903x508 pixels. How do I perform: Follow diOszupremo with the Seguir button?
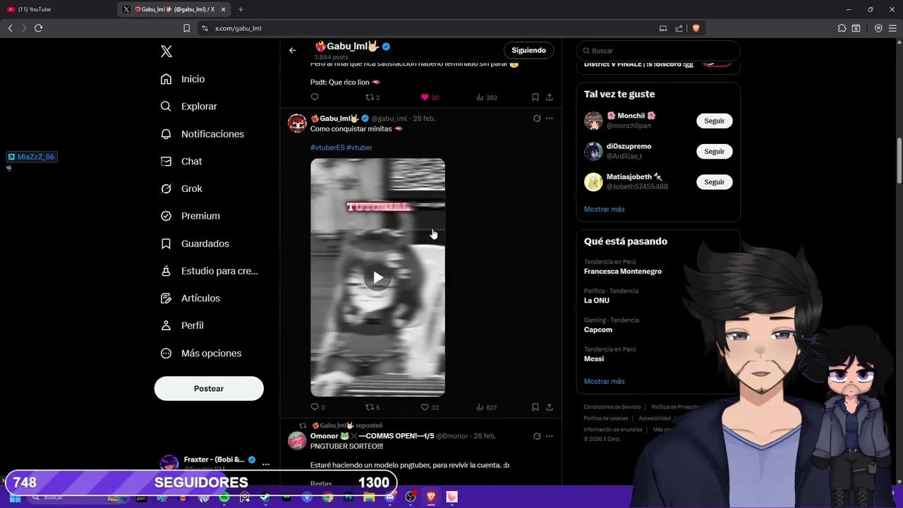click(x=714, y=151)
